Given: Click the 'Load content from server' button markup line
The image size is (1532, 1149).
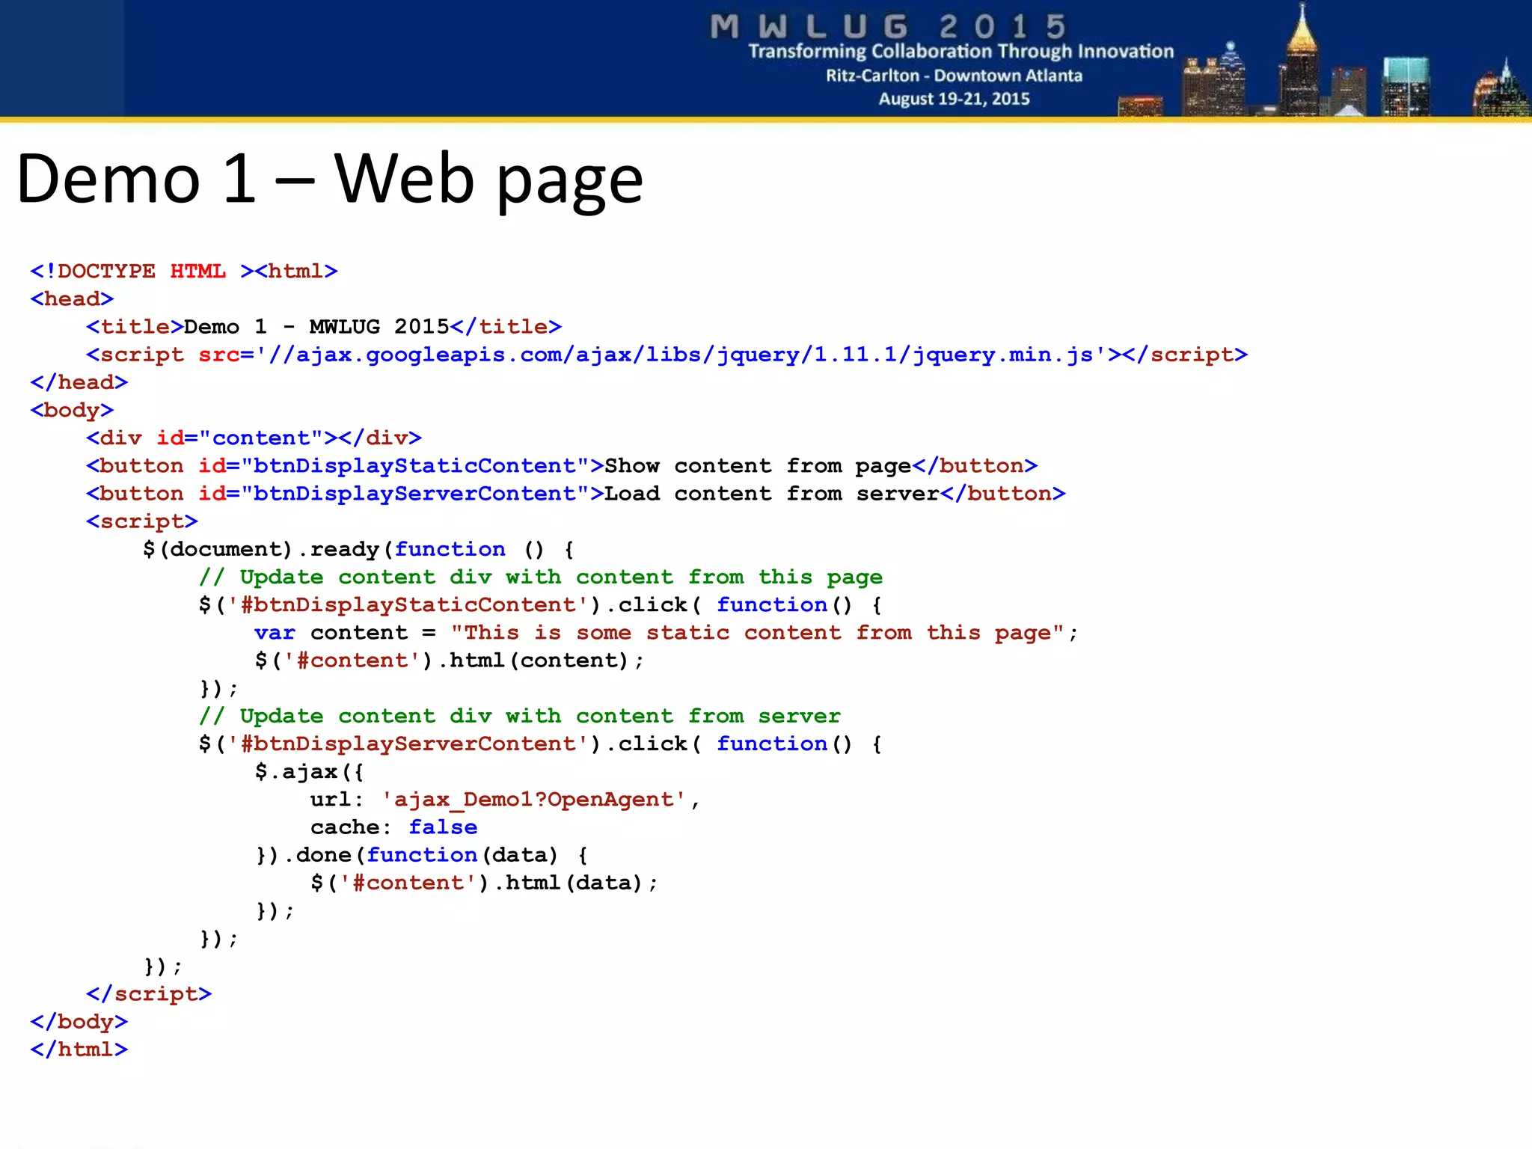Looking at the screenshot, I should (x=575, y=494).
